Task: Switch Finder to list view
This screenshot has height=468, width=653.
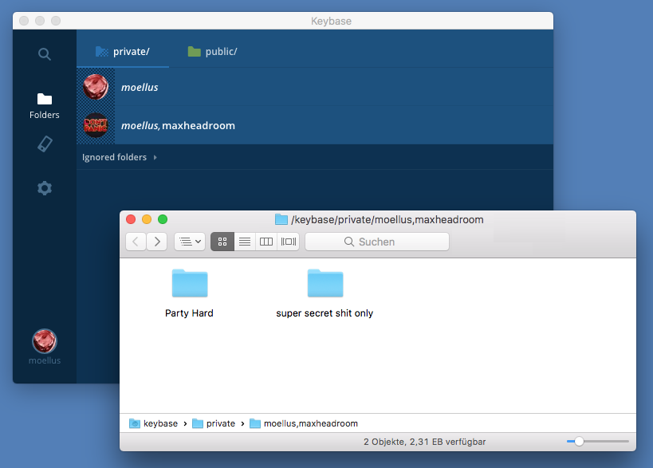Action: tap(245, 242)
